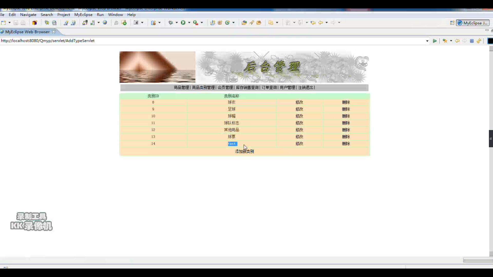Screen dimensions: 493x277
Task: Click 修改 for the 球衣 row
Action: point(299,102)
